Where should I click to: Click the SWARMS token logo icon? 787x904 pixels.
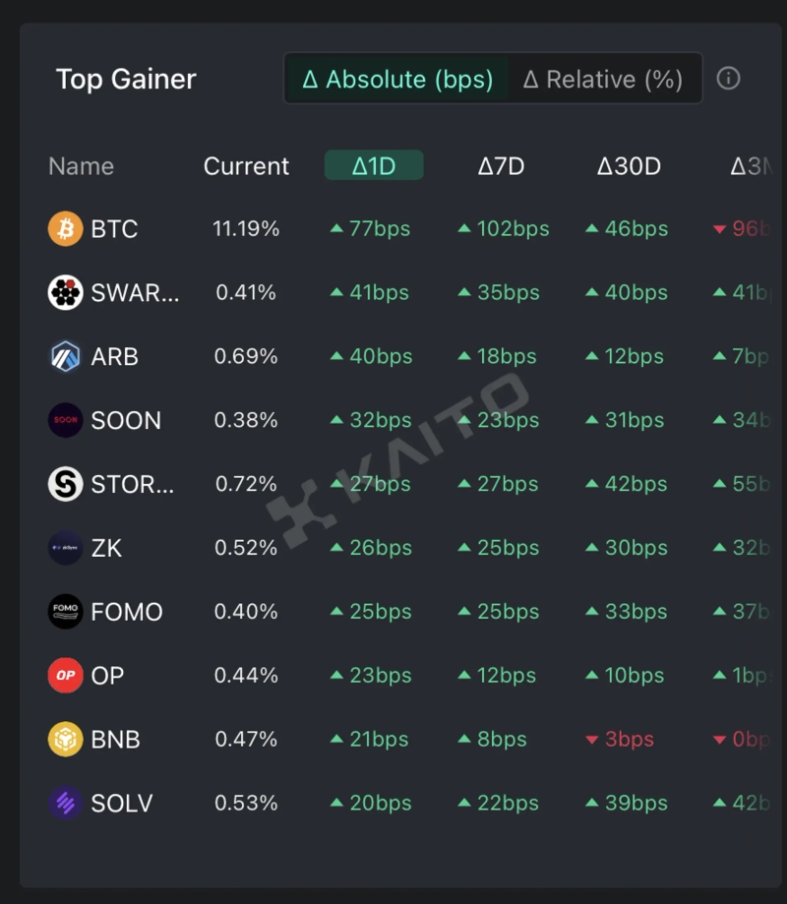pyautogui.click(x=66, y=293)
